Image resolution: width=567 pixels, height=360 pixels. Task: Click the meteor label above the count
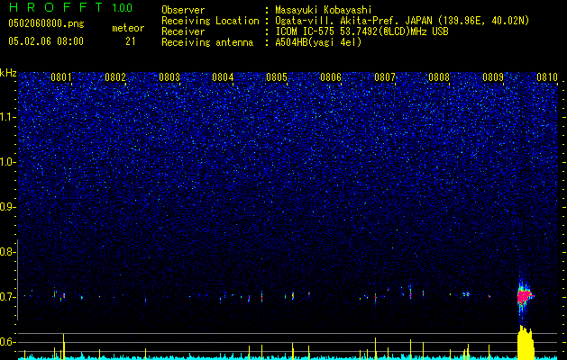[128, 28]
